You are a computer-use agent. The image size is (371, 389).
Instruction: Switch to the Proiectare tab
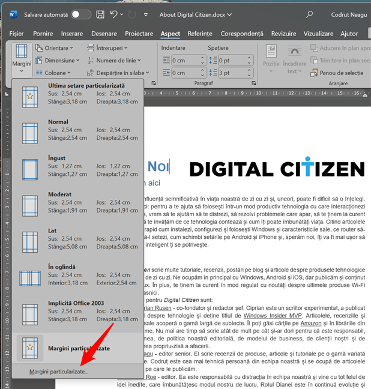pos(139,34)
